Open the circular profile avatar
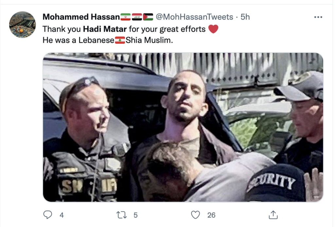Screen dimensions: 335x227 click(23, 25)
